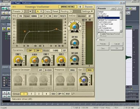
Task: Select Group 3 tab
Action: point(39,94)
